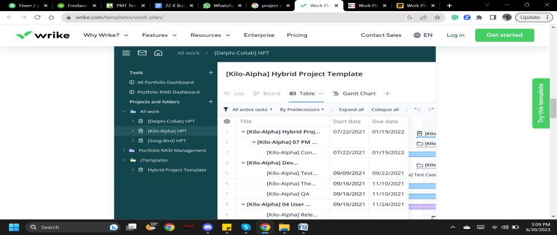Click the home icon in workspace header
This screenshot has height=235, width=557.
(x=158, y=53)
